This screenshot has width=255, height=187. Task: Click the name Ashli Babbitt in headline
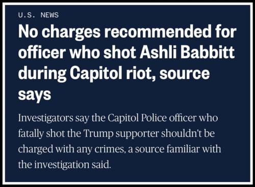coord(187,52)
